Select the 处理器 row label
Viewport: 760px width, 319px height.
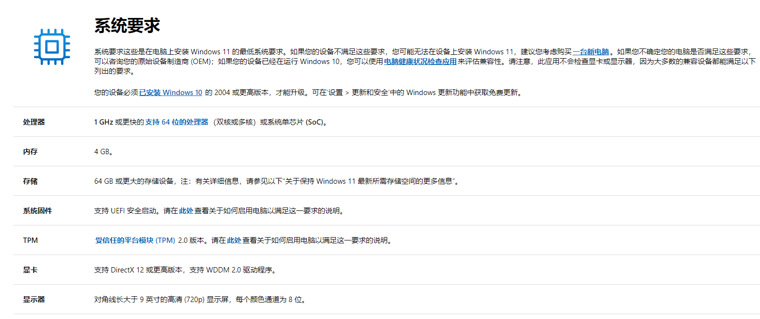tap(34, 122)
